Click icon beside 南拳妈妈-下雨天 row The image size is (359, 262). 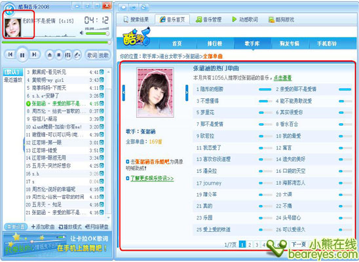102,88
